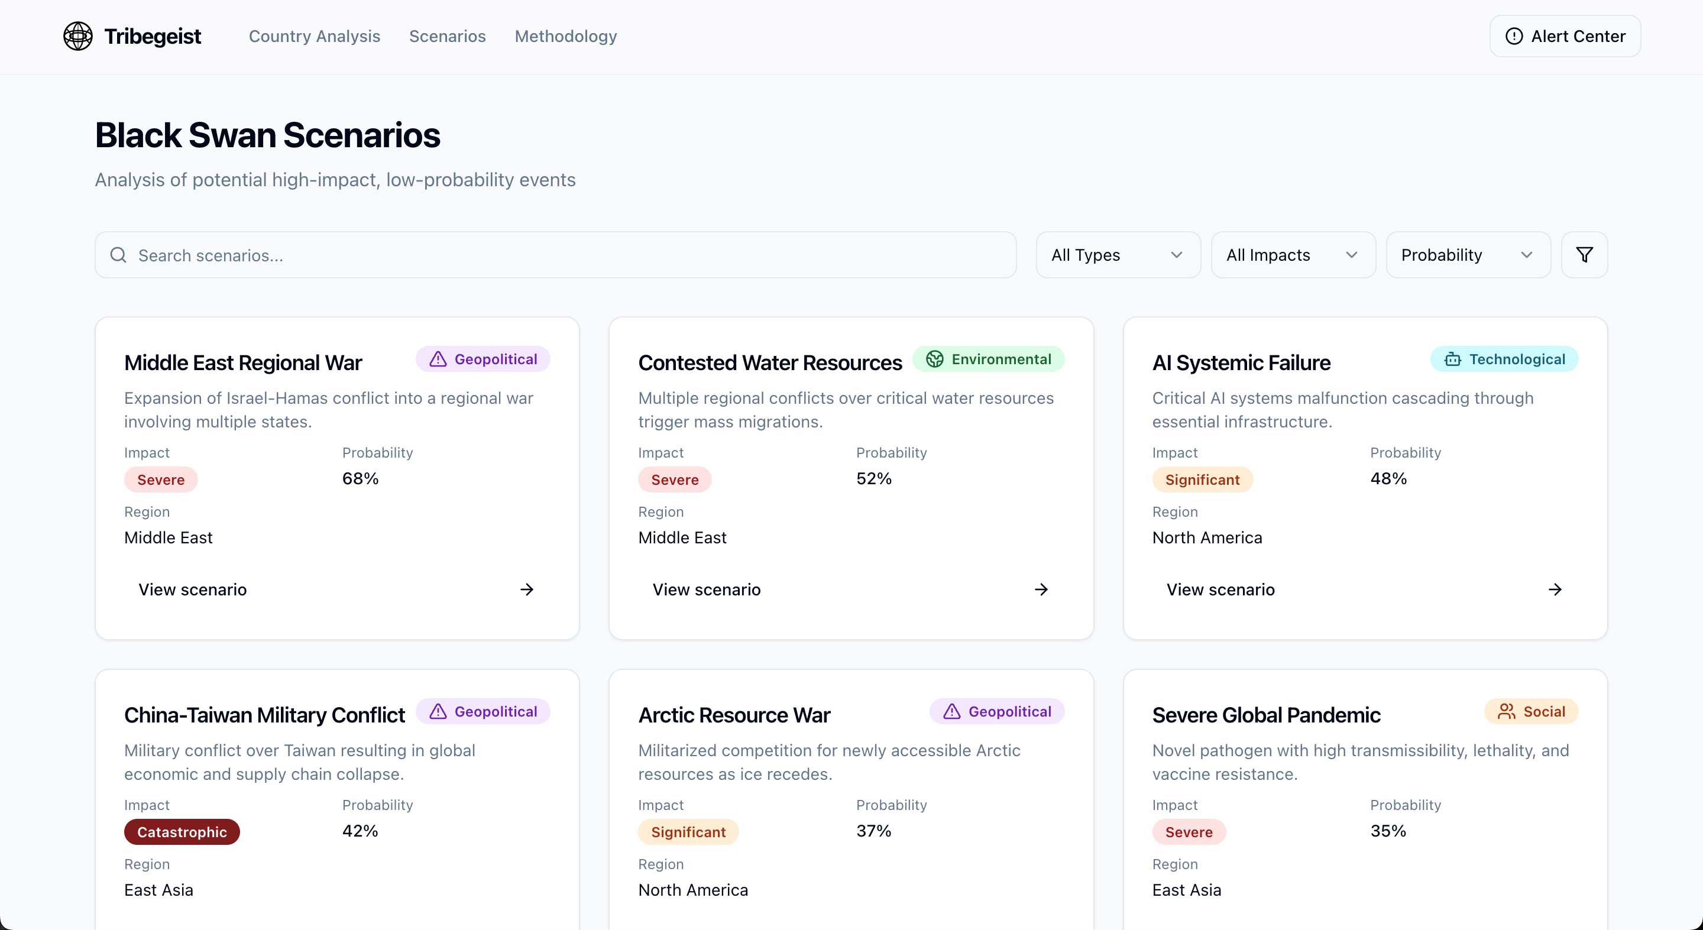The width and height of the screenshot is (1703, 930).
Task: Go to Country Analysis page
Action: click(x=314, y=36)
